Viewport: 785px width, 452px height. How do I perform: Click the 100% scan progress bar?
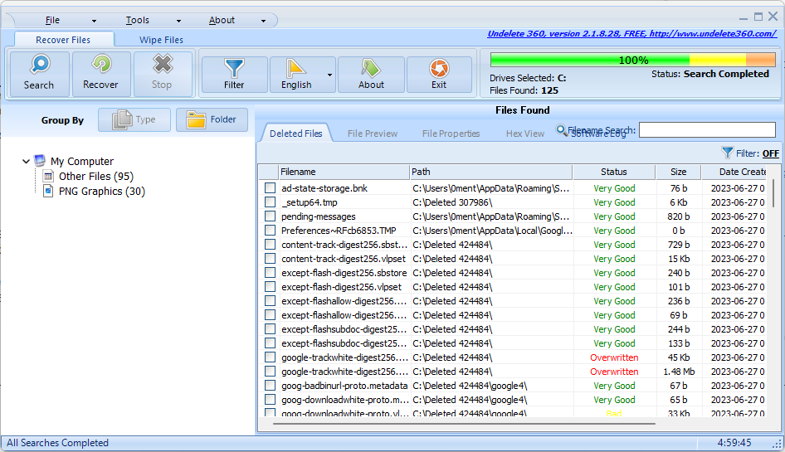(633, 60)
